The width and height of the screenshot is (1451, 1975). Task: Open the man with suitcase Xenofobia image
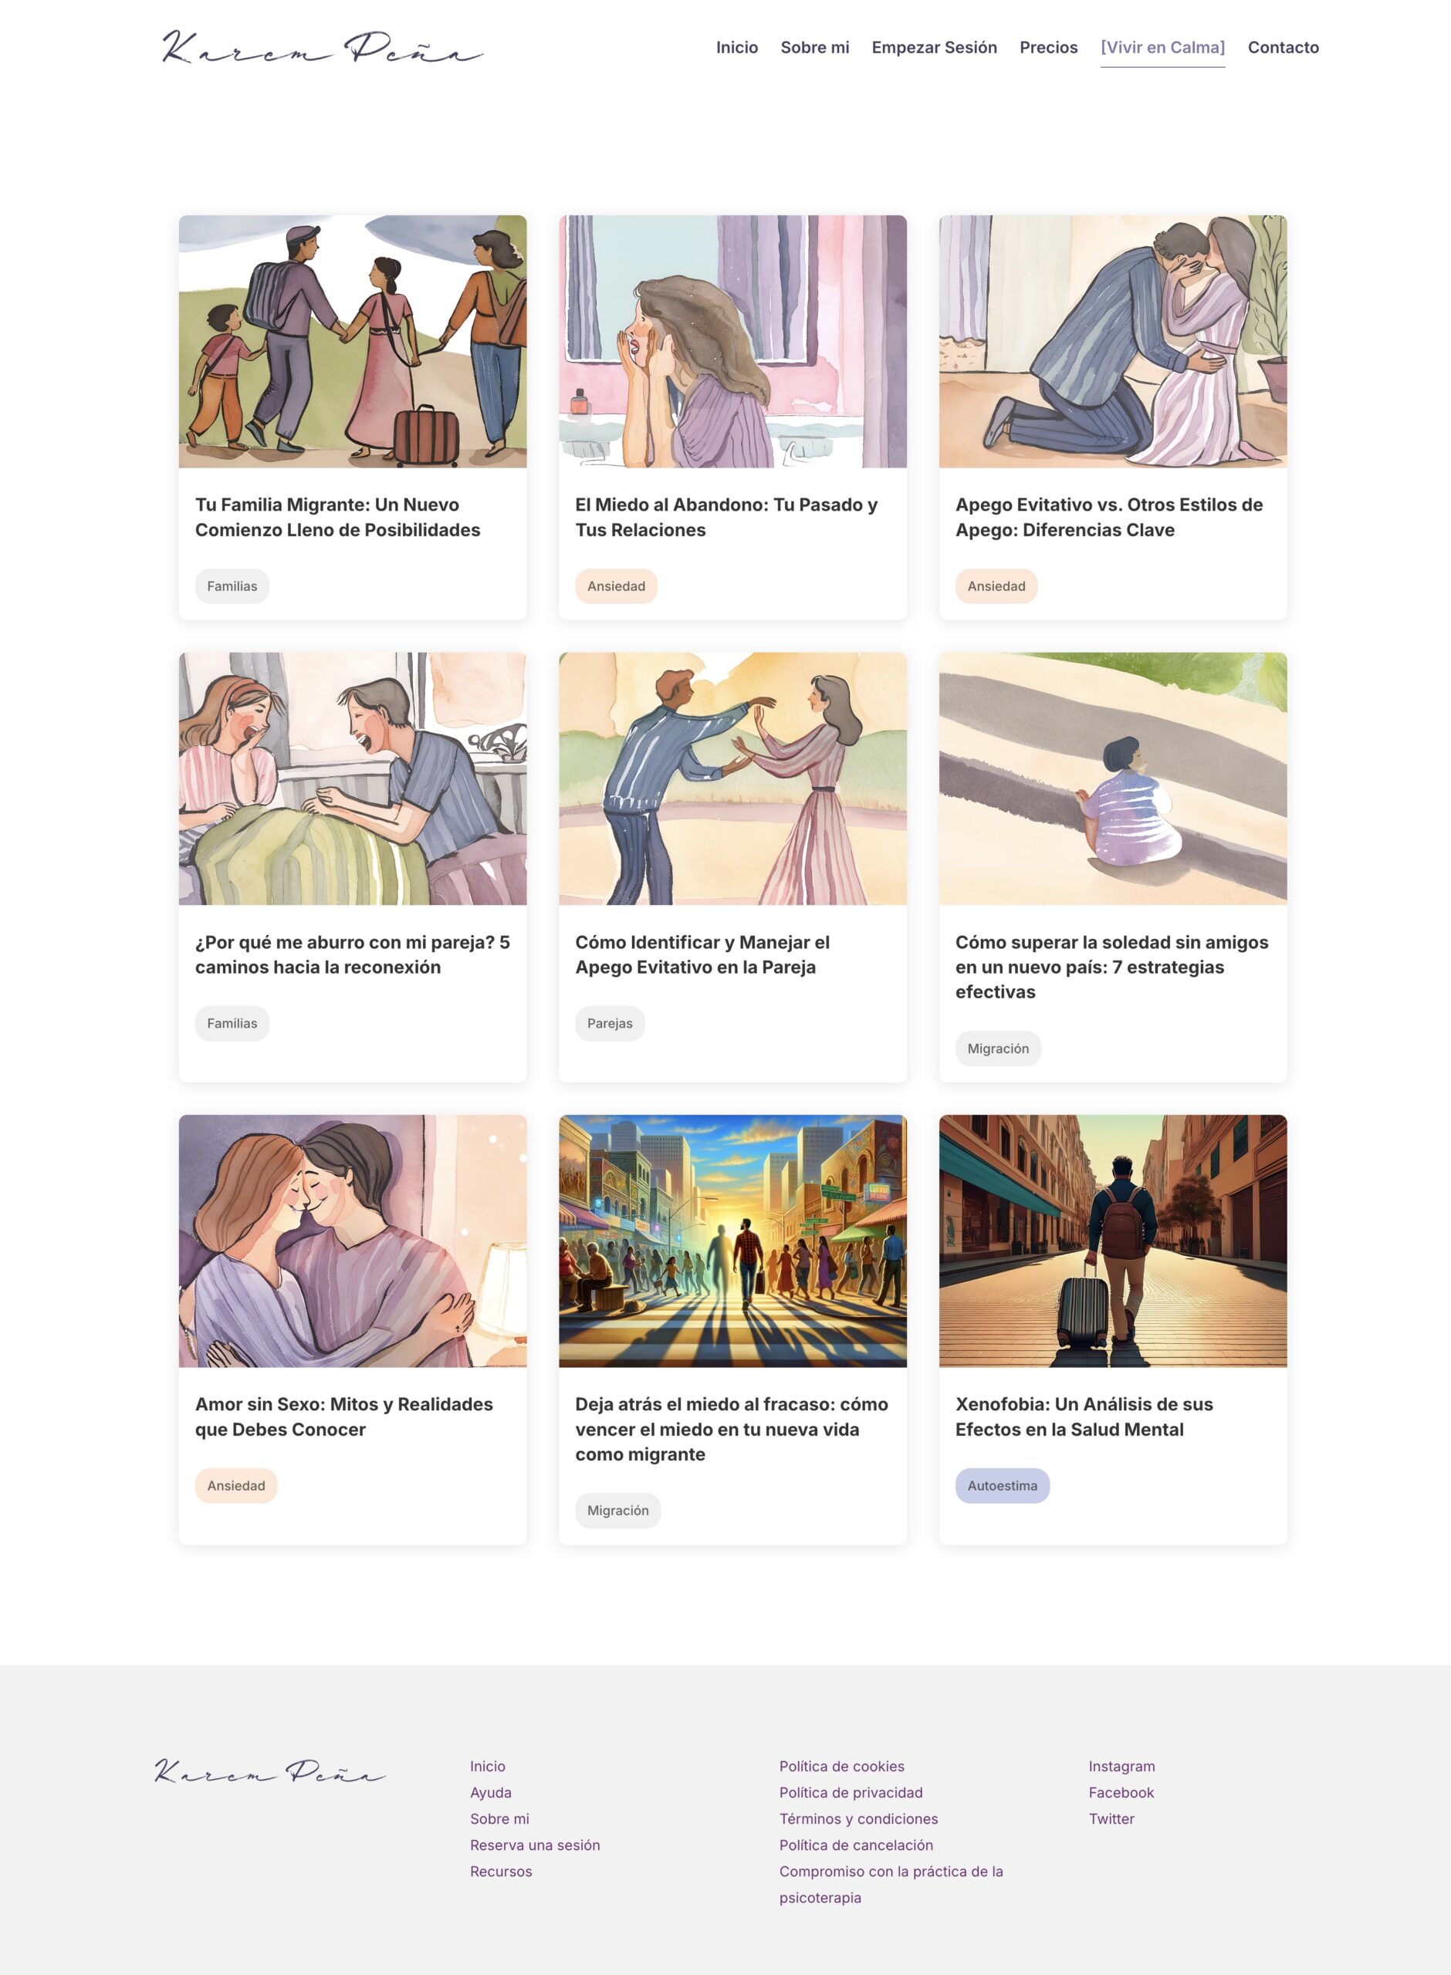(1112, 1241)
